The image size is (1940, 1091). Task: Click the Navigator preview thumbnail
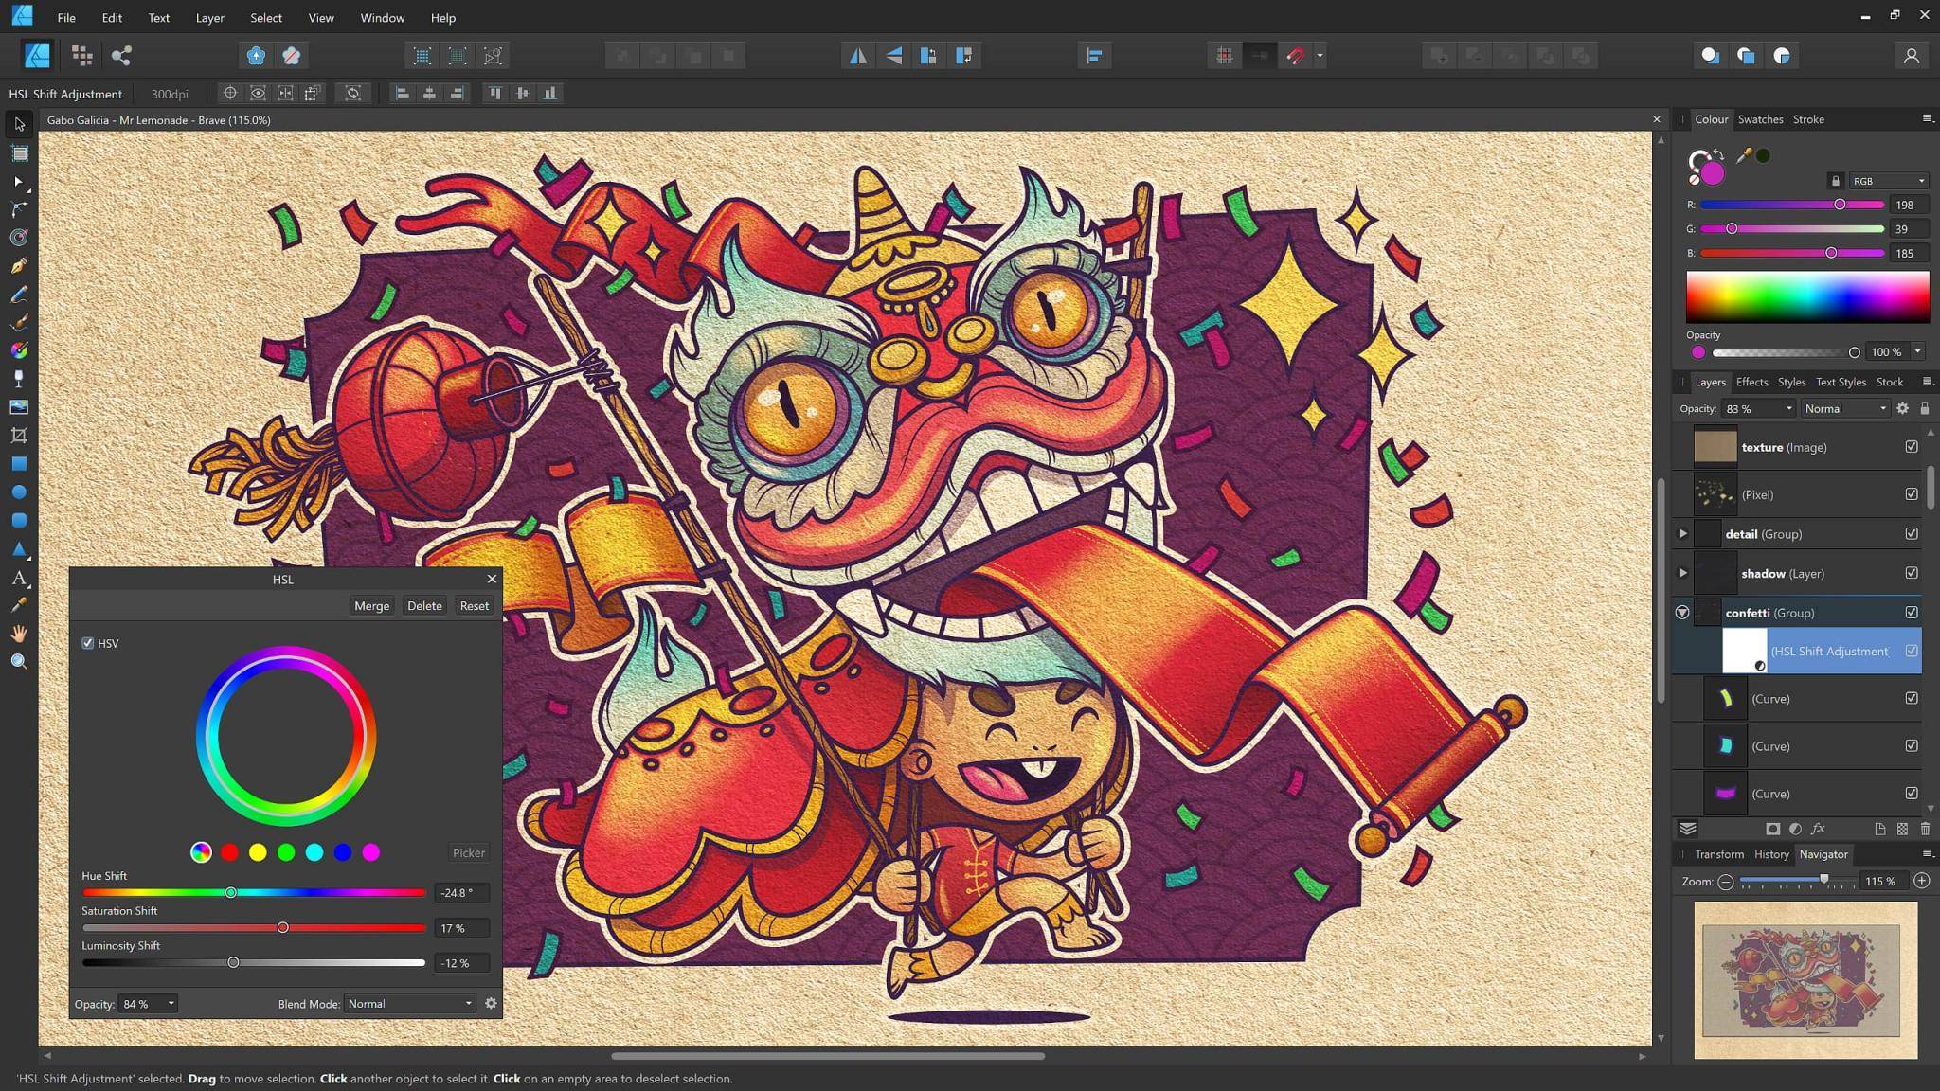coord(1802,980)
